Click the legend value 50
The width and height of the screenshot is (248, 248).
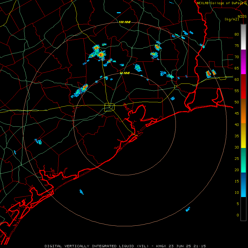[237, 102]
